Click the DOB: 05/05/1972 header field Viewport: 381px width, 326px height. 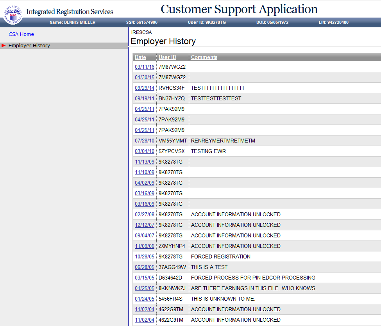(x=272, y=22)
